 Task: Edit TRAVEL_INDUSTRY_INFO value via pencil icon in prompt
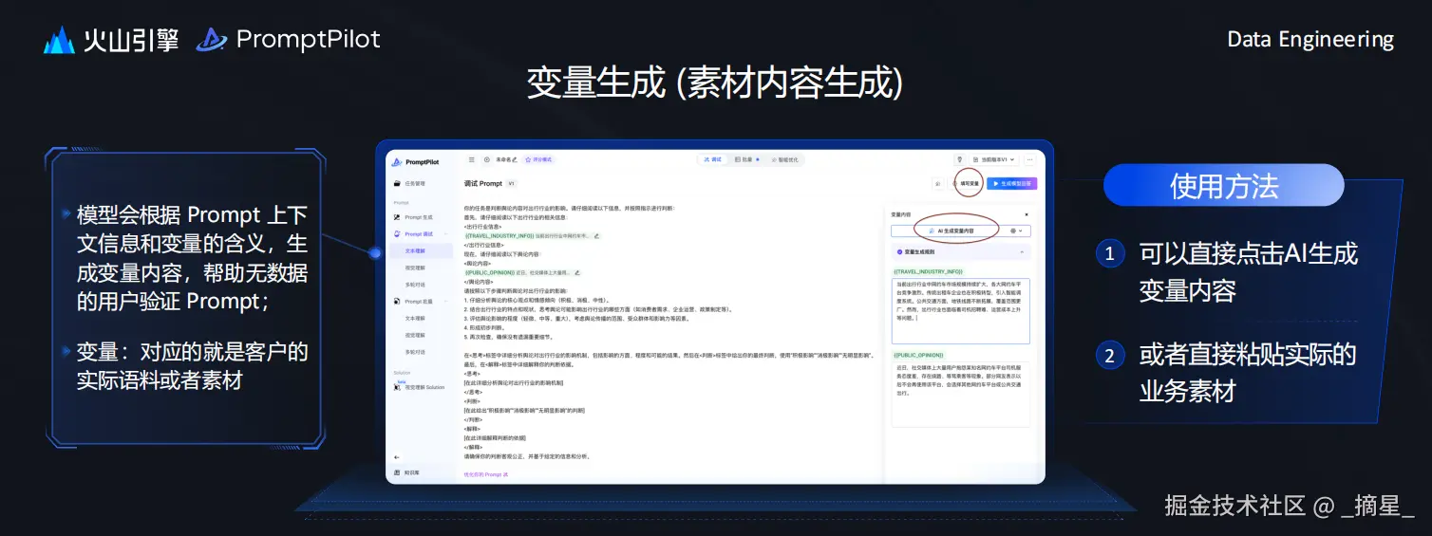pyautogui.click(x=596, y=235)
